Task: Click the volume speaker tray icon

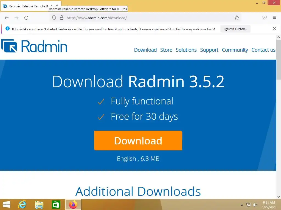Action: click(x=255, y=205)
